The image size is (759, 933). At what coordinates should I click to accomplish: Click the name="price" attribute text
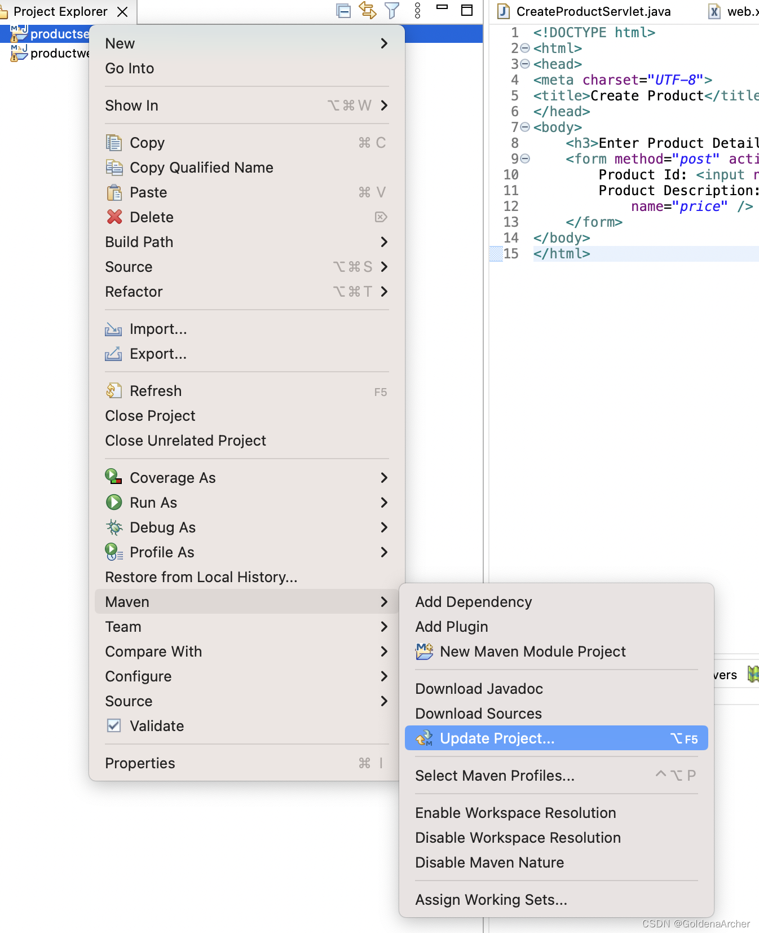click(x=679, y=206)
